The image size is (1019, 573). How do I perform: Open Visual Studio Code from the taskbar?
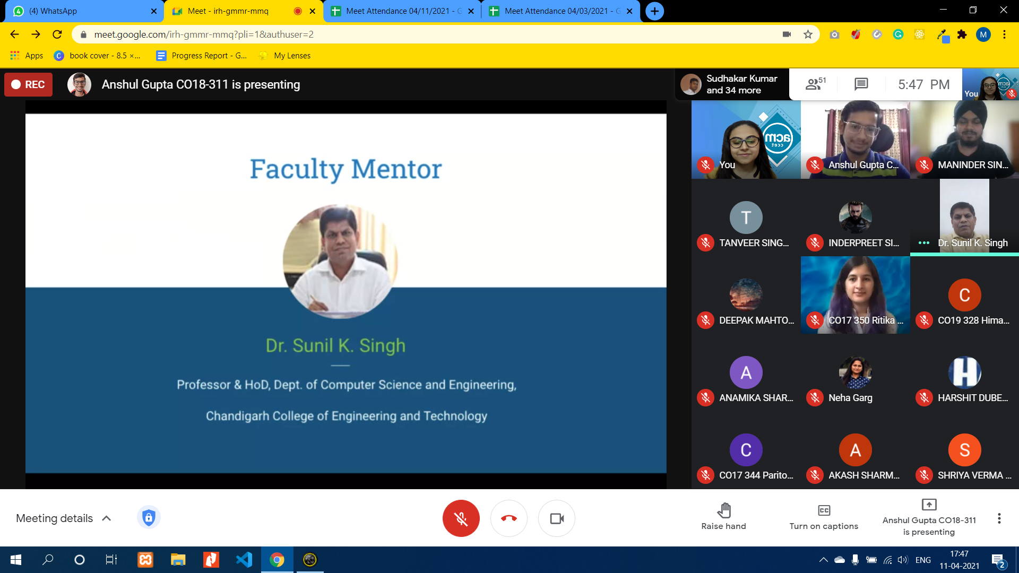point(244,560)
